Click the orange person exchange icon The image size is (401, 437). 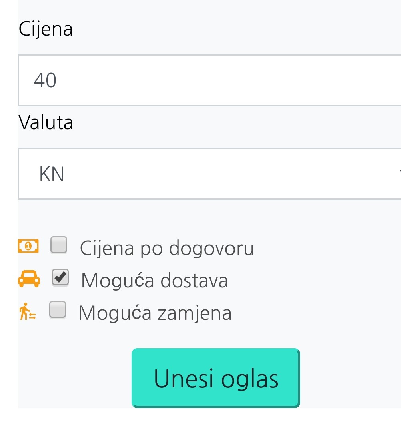pyautogui.click(x=27, y=312)
